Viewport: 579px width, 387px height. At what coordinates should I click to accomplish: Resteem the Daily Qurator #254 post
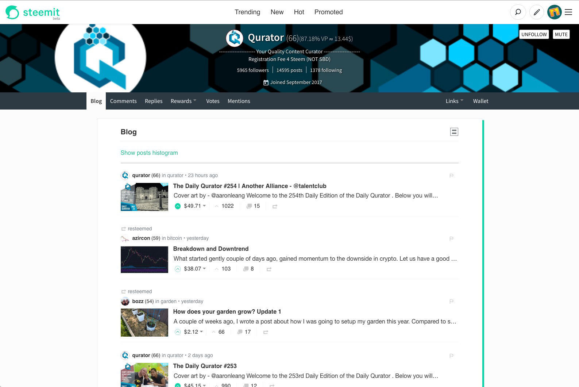click(x=275, y=206)
